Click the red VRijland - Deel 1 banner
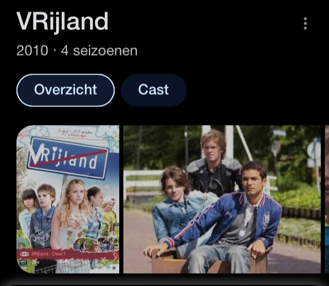Screen dimensions: 329x286 [68, 254]
